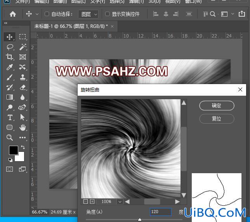250x222 pixels.
Task: Toggle Quick Mask mode
Action: coord(9,169)
